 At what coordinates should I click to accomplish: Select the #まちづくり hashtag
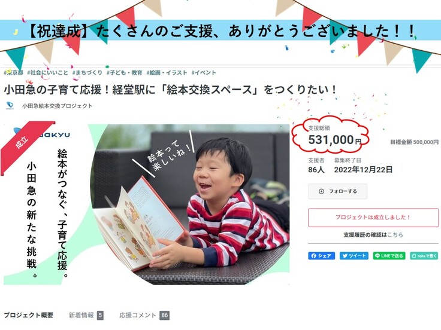[87, 73]
